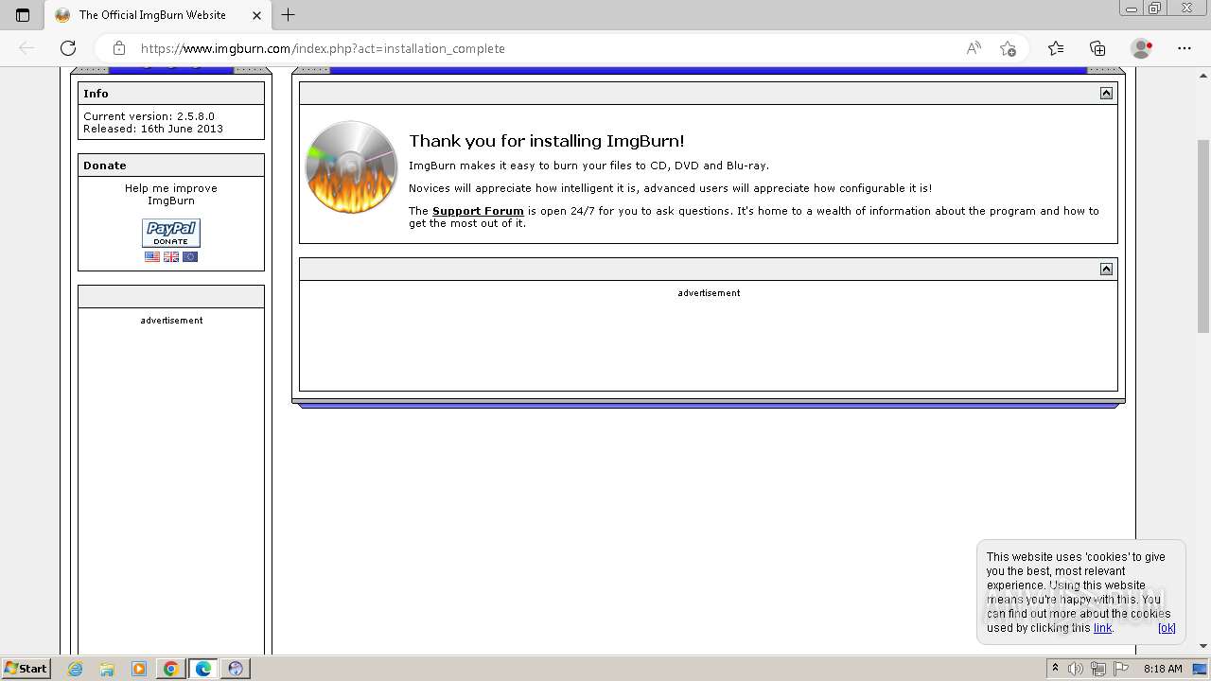Viewport: 1211px width, 681px height.
Task: Collapse the Thank you for installing panel
Action: point(1106,93)
